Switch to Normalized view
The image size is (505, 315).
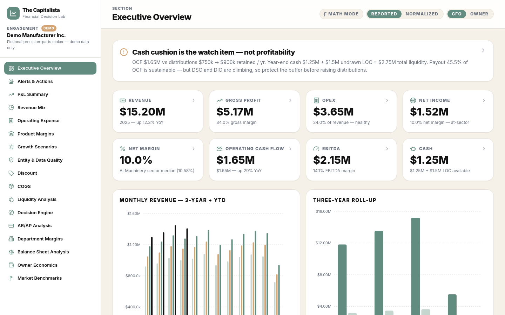[x=422, y=14]
